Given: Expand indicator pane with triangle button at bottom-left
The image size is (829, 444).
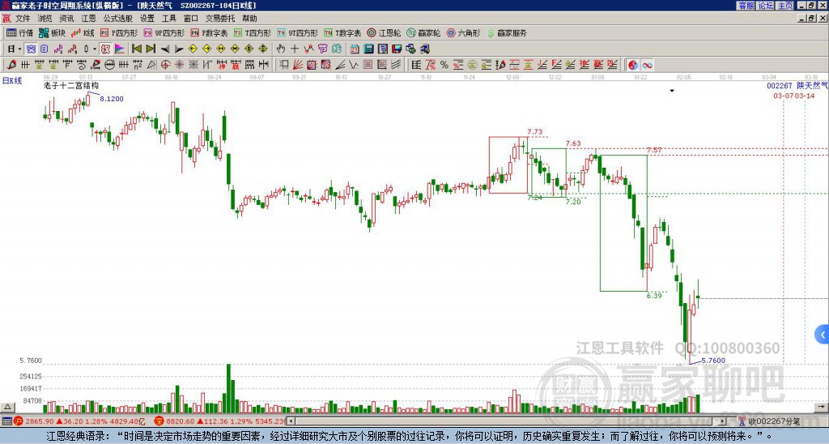Looking at the screenshot, I should click(x=6, y=407).
